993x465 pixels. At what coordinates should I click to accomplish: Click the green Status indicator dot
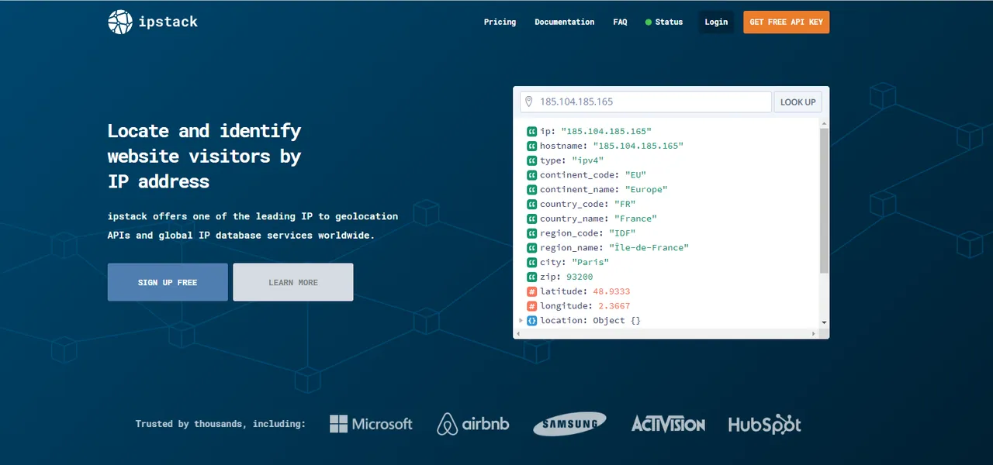648,22
